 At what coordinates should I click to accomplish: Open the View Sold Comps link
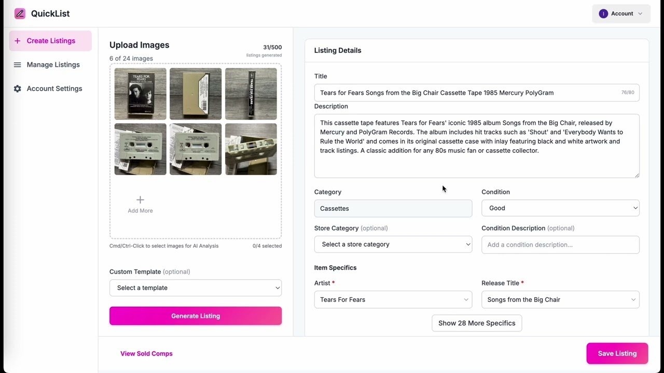[146, 353]
